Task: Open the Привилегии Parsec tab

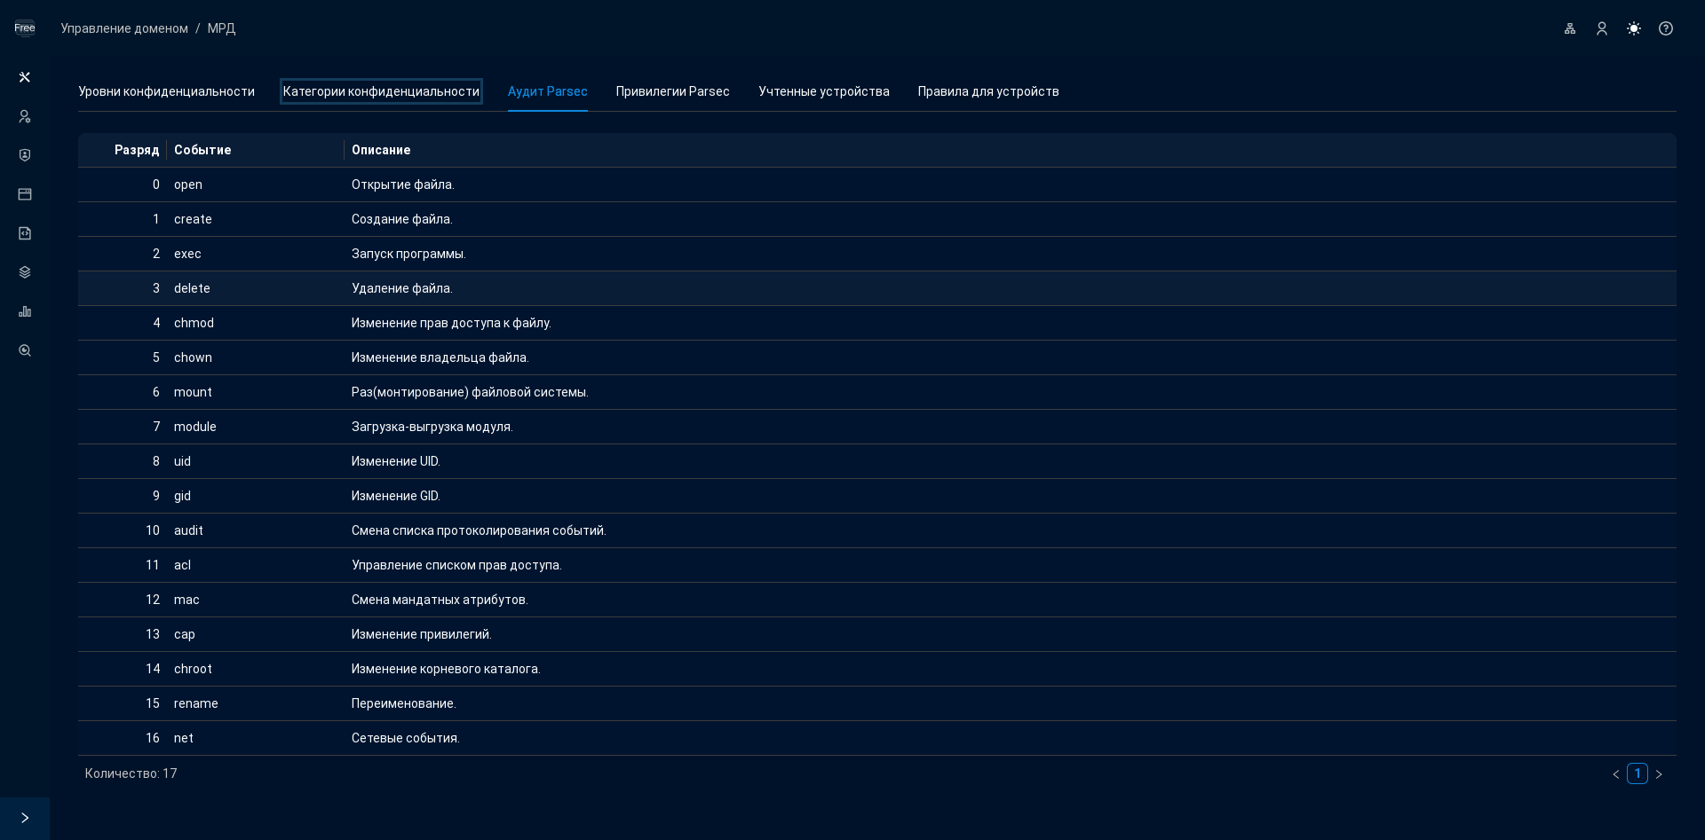Action: pyautogui.click(x=672, y=91)
